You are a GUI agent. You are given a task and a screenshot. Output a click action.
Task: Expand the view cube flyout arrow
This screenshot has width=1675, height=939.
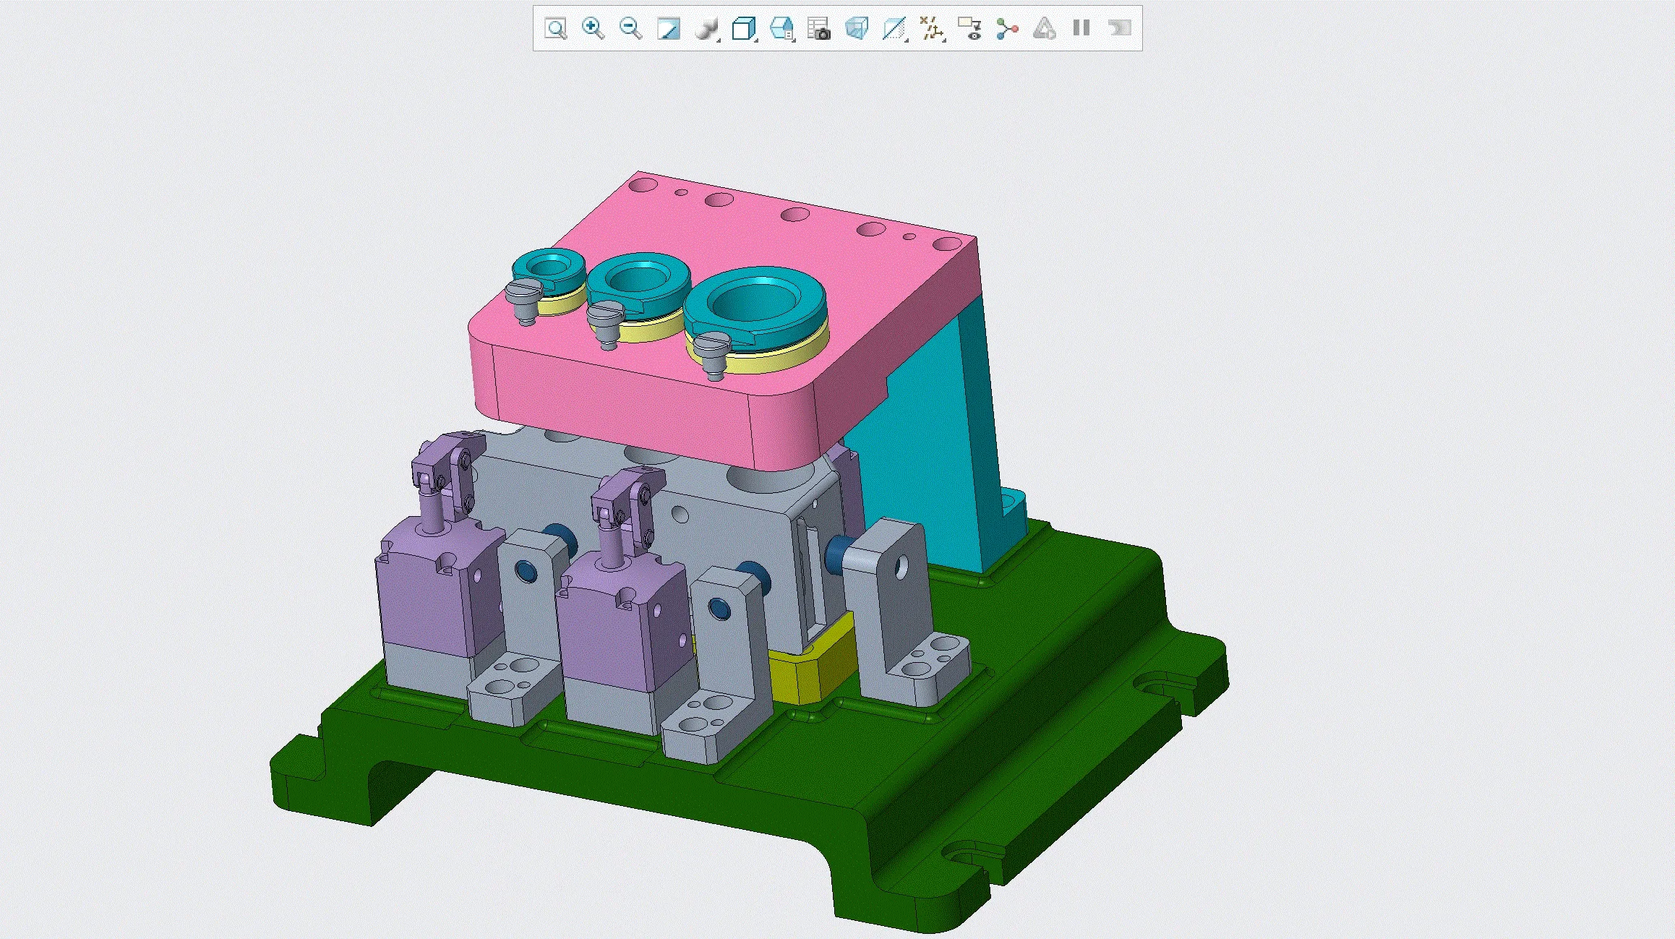[x=756, y=40]
